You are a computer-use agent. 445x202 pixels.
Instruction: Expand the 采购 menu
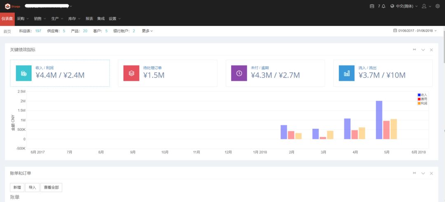23,19
